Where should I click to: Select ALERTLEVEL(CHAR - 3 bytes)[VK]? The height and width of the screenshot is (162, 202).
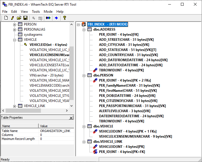[125, 111]
